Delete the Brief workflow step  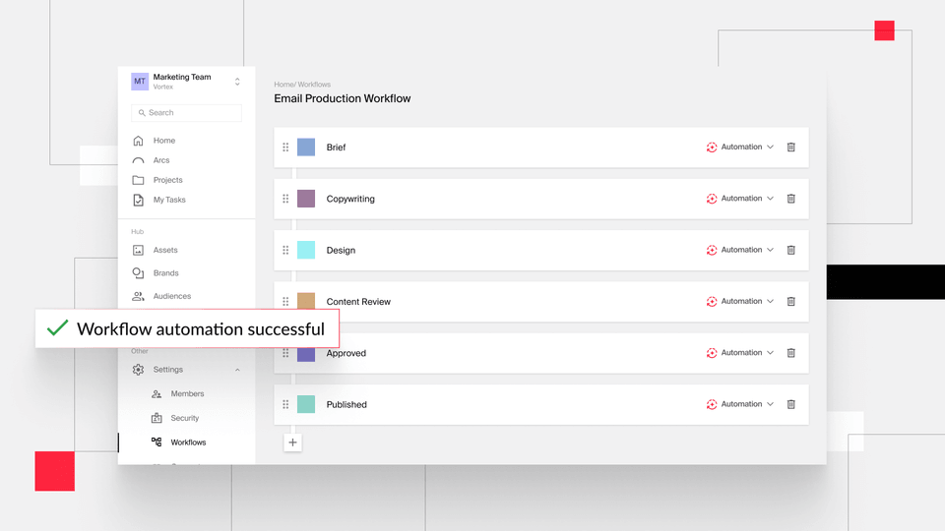tap(790, 147)
